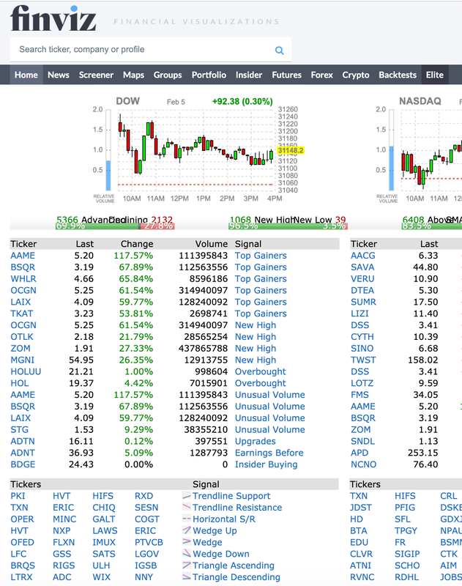Image resolution: width=462 pixels, height=586 pixels.
Task: Open SAVA ticker in right table
Action: [362, 267]
